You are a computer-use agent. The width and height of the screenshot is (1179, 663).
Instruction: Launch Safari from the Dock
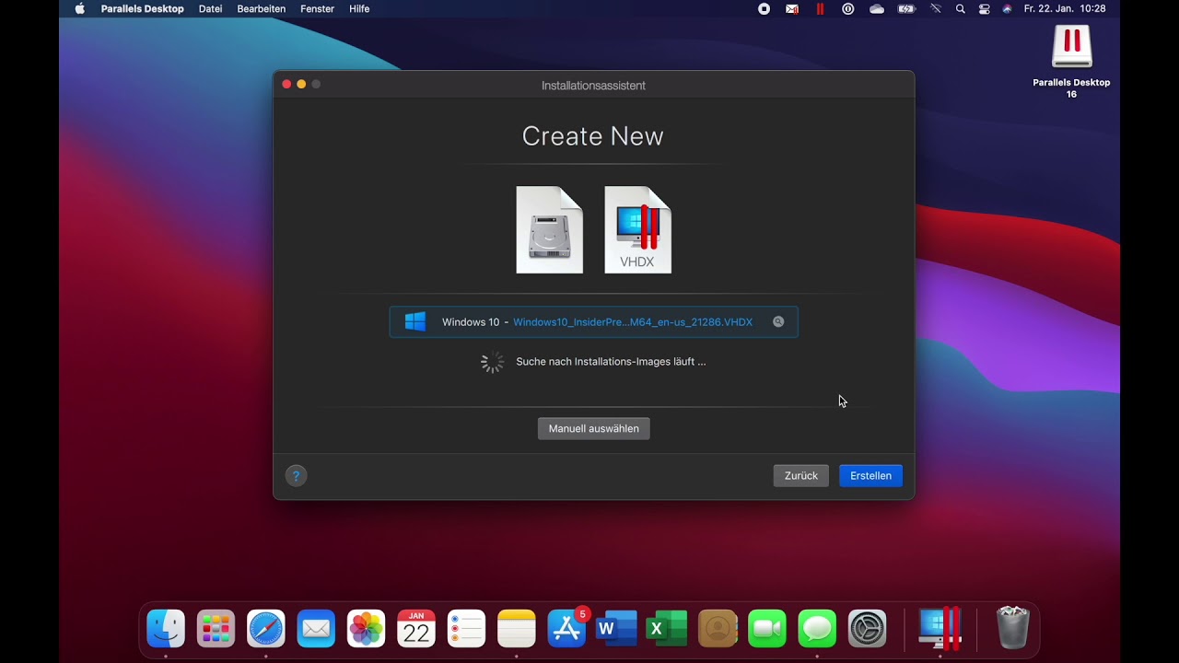click(265, 629)
